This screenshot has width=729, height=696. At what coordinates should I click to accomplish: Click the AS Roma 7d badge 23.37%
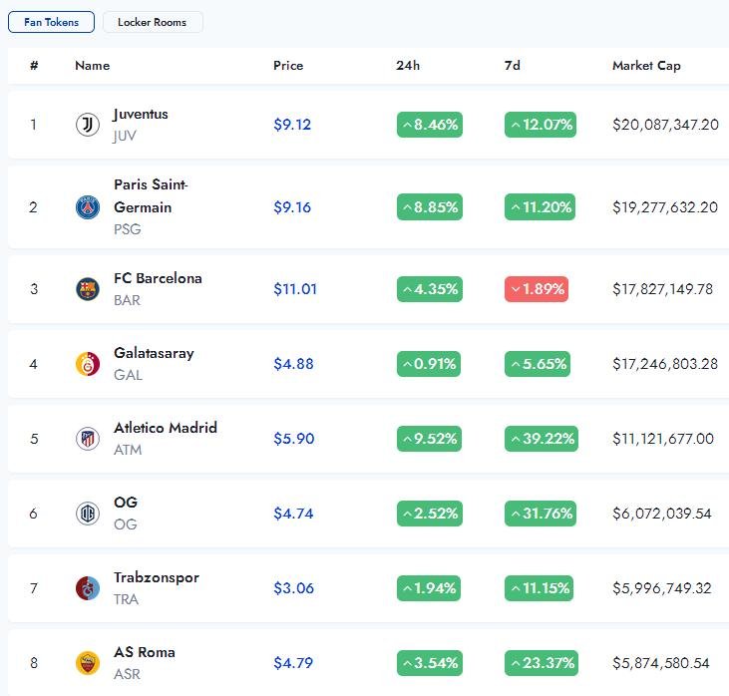[x=542, y=663]
